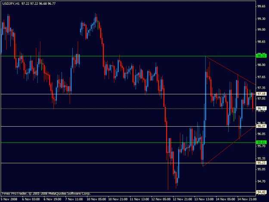Click the 14 Nov 05:00 time label

[226, 199]
